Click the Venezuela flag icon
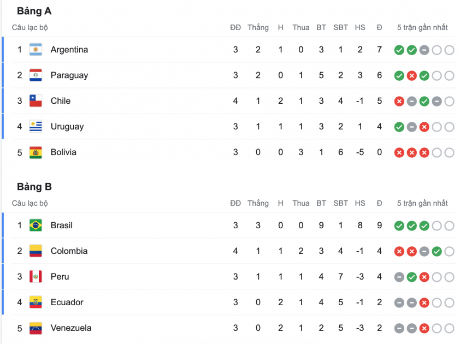This screenshot has height=344, width=460. point(36,328)
